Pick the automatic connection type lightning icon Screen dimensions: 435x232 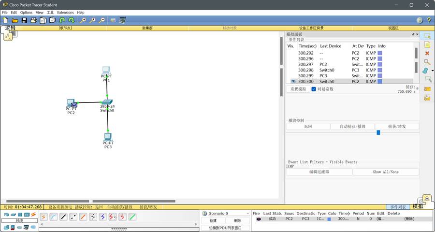43,217
